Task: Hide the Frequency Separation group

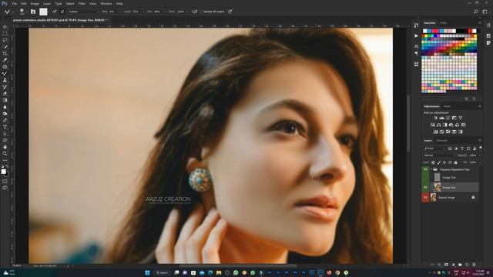Action: [x=425, y=169]
